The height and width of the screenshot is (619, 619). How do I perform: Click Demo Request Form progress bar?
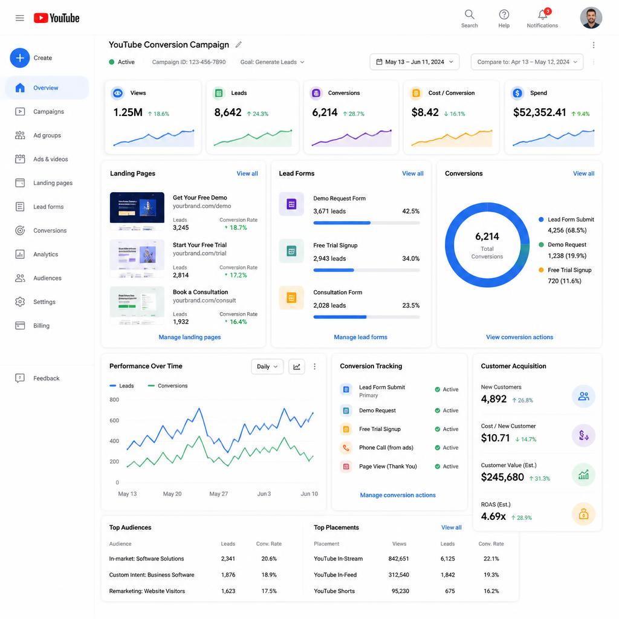(x=366, y=223)
